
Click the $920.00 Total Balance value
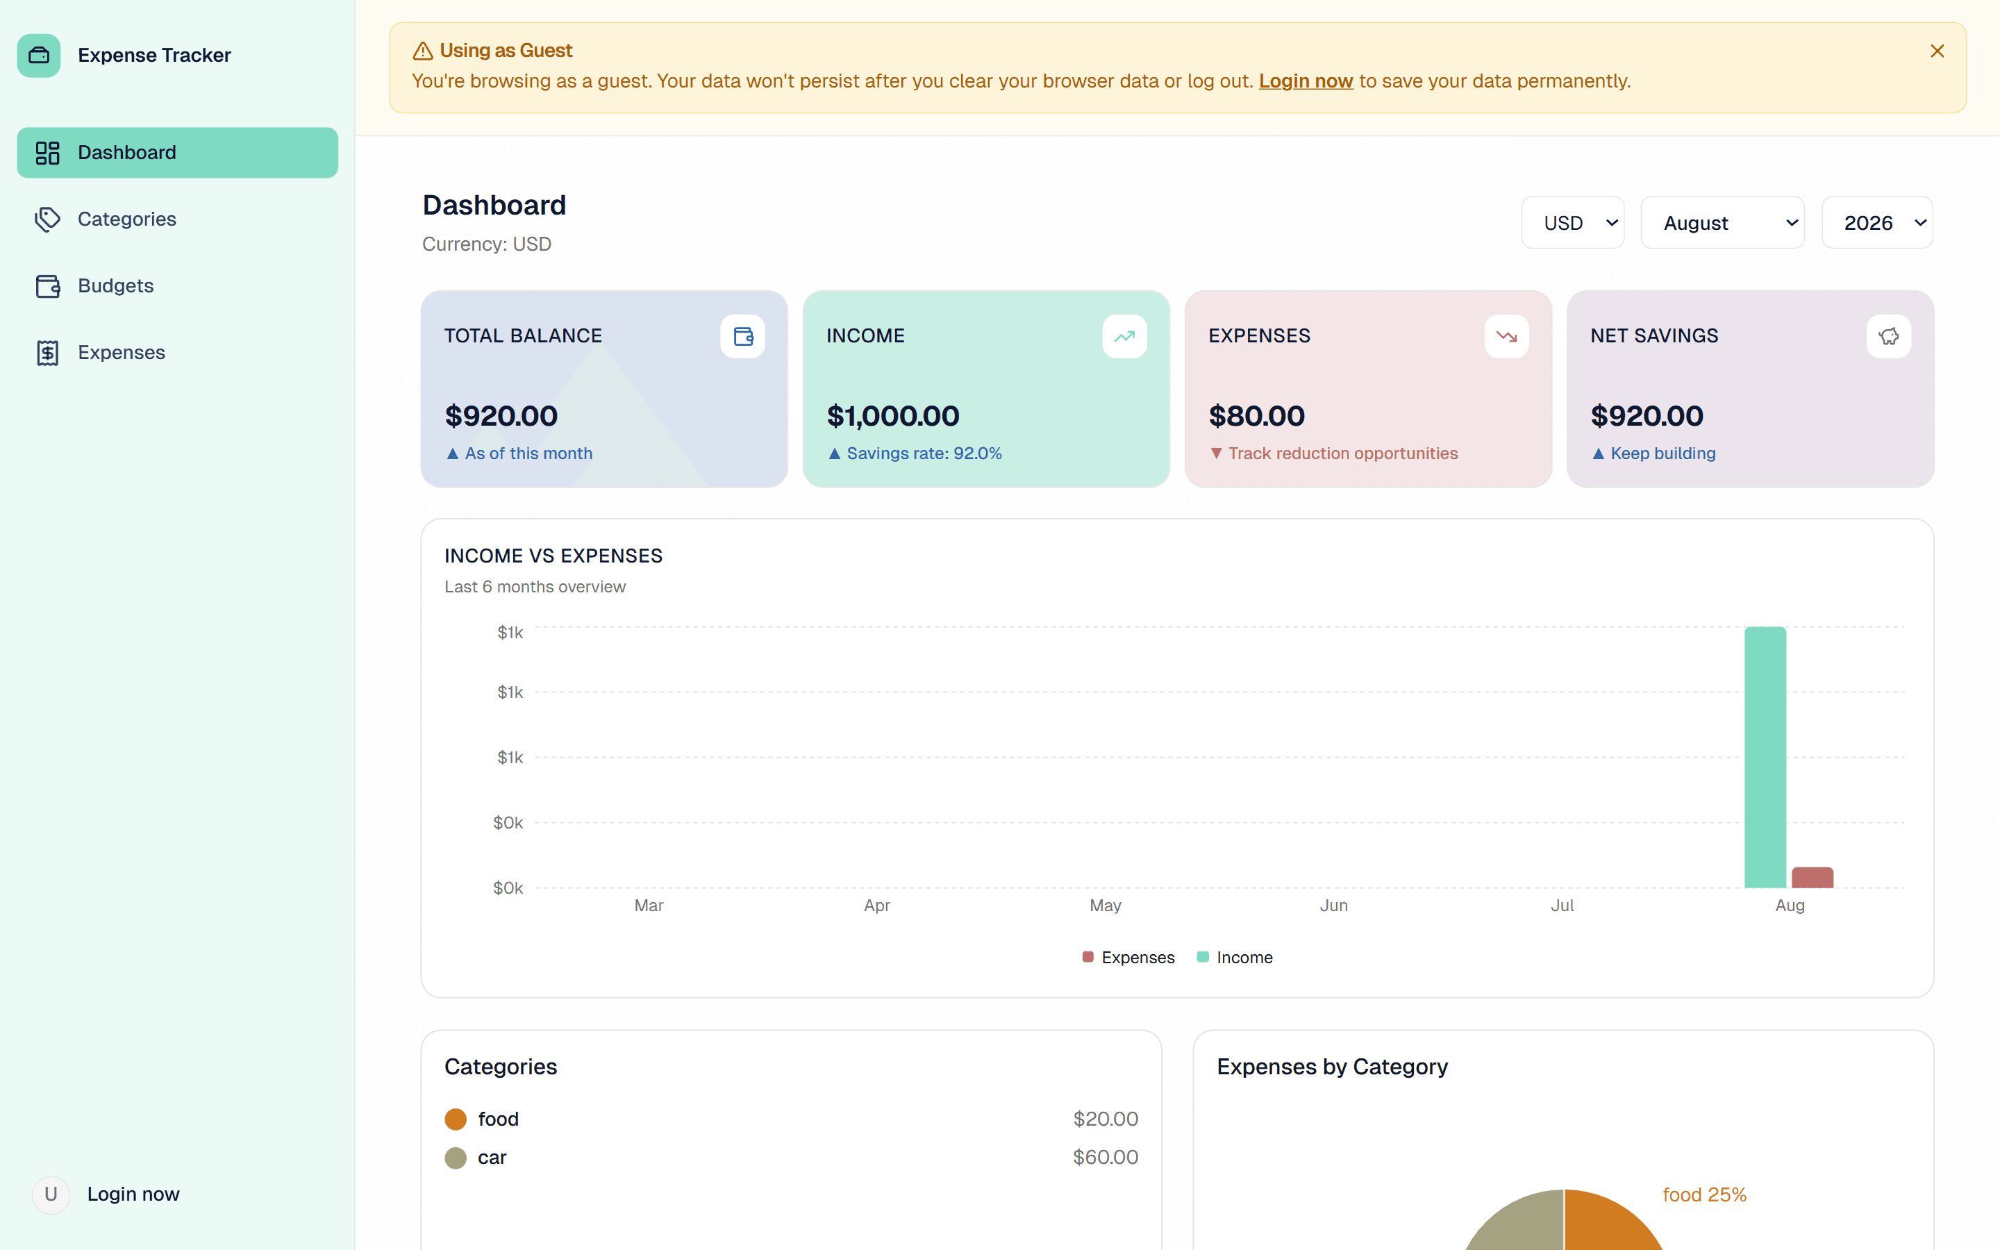pos(501,416)
